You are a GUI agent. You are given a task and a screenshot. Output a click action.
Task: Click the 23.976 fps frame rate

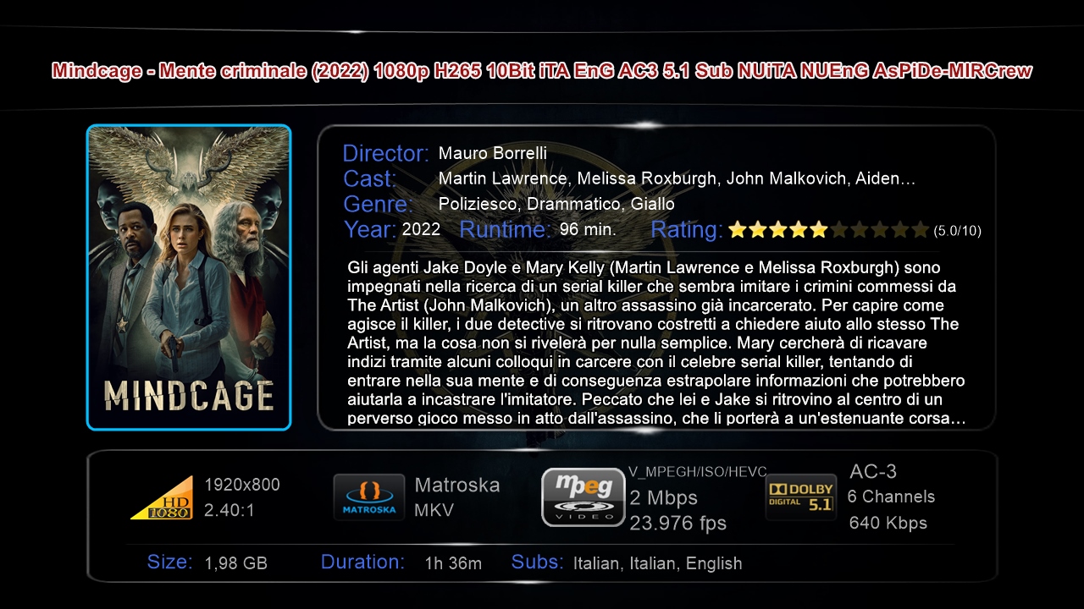point(678,523)
